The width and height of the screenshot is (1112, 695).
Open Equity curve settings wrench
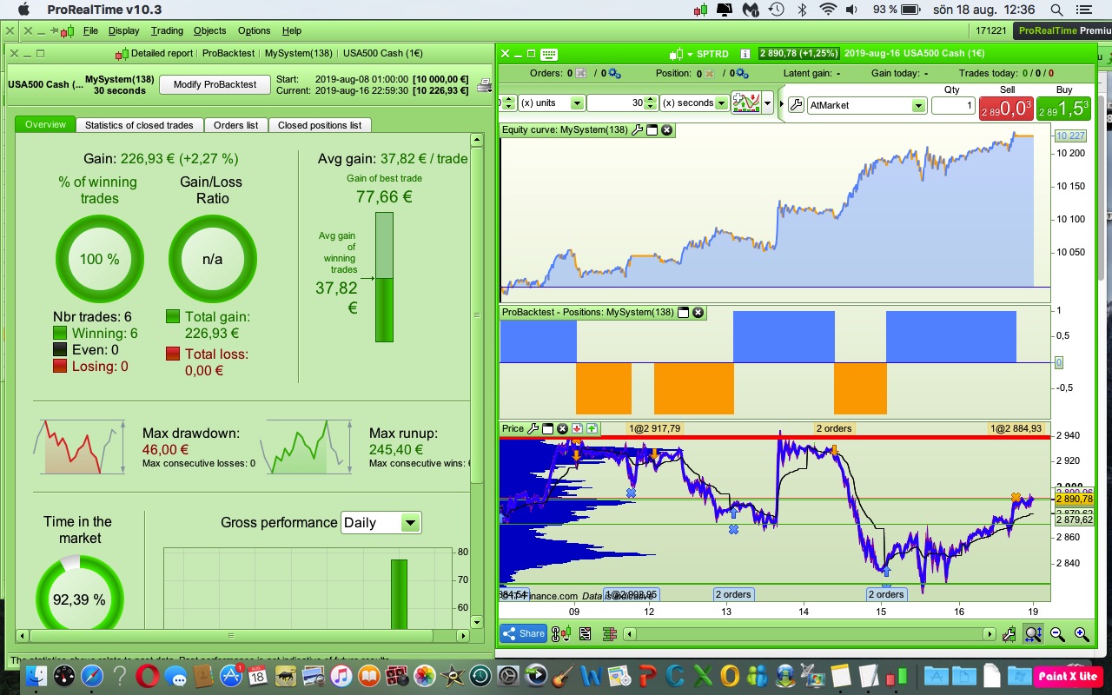[x=637, y=130]
